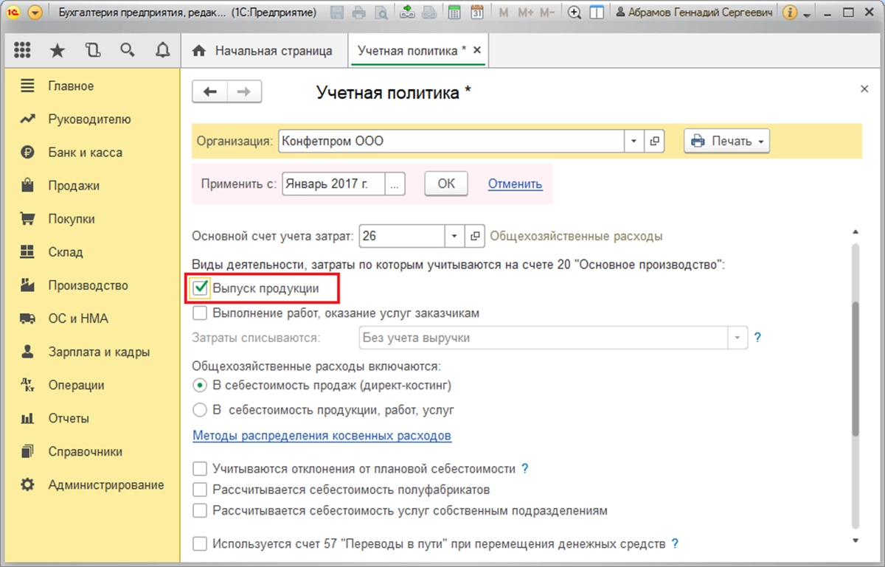Click the M+ memory button
The width and height of the screenshot is (885, 567).
[x=525, y=13]
